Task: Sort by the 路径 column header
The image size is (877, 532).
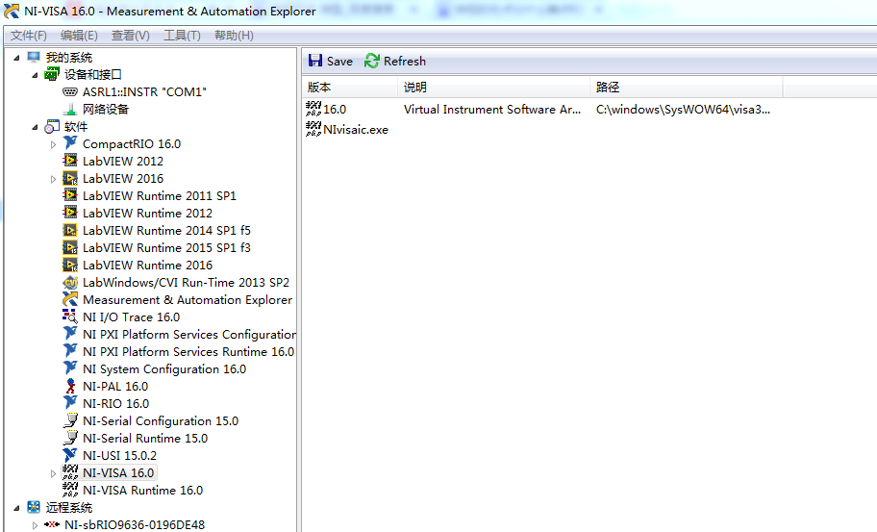Action: [687, 88]
